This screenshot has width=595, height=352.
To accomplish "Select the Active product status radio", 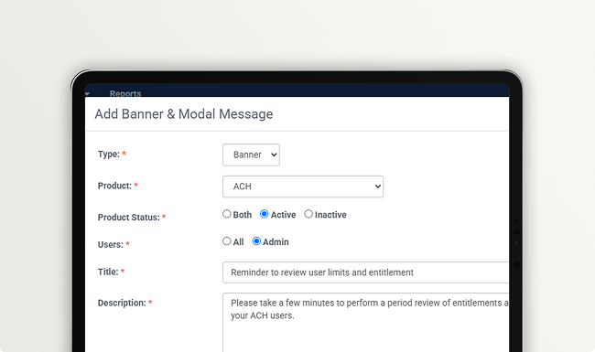I will point(265,214).
